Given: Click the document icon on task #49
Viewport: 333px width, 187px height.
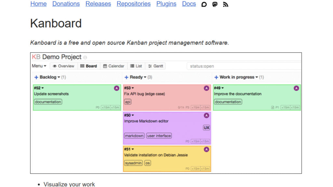Looking at the screenshot, I should click(x=273, y=107).
